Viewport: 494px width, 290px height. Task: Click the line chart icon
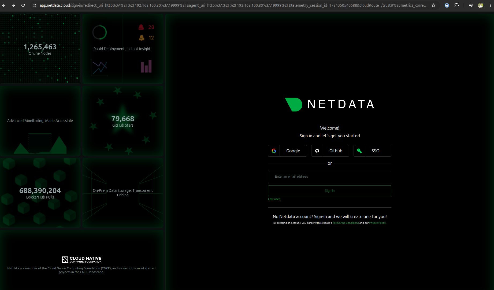(x=99, y=68)
